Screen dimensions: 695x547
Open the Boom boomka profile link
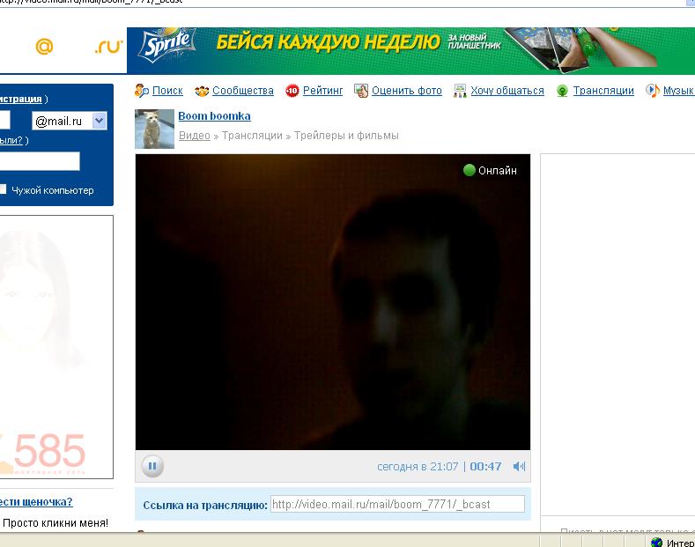tap(215, 115)
